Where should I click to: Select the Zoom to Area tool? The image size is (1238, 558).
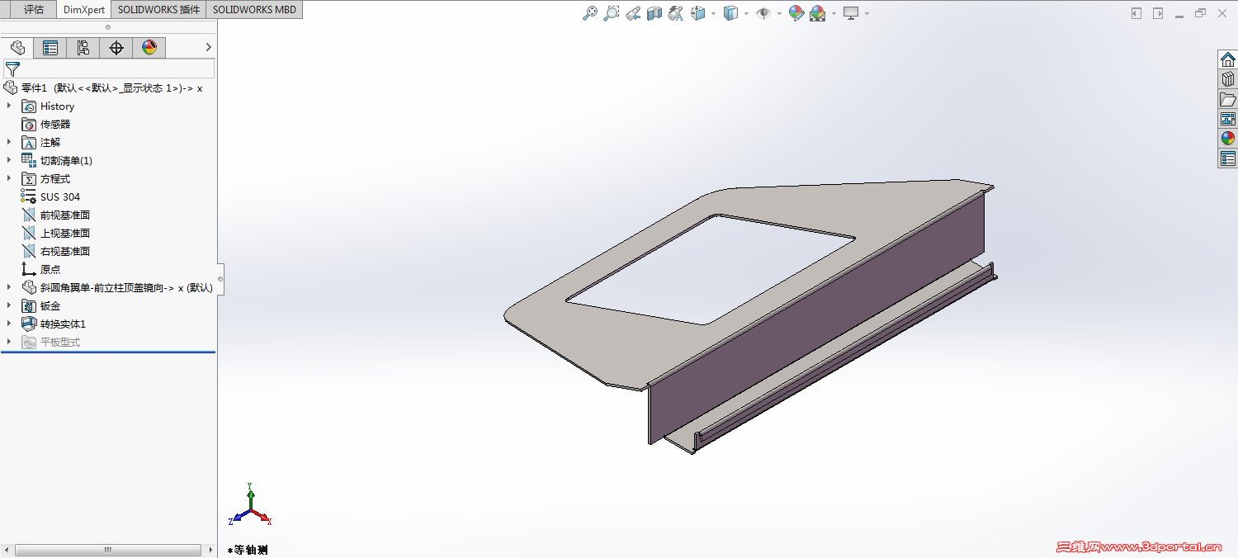coord(612,13)
